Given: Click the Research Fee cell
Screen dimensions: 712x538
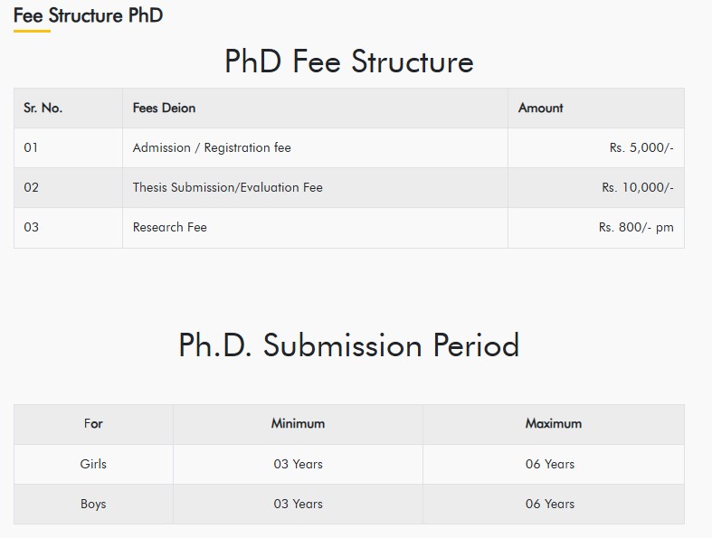Looking at the screenshot, I should coord(169,227).
